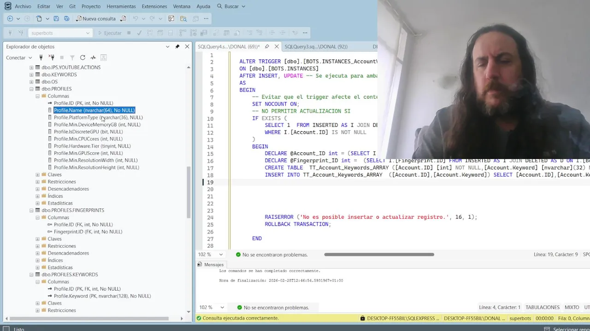Open the top toolbar overflow ellipsis
This screenshot has width=590, height=331.
click(206, 18)
